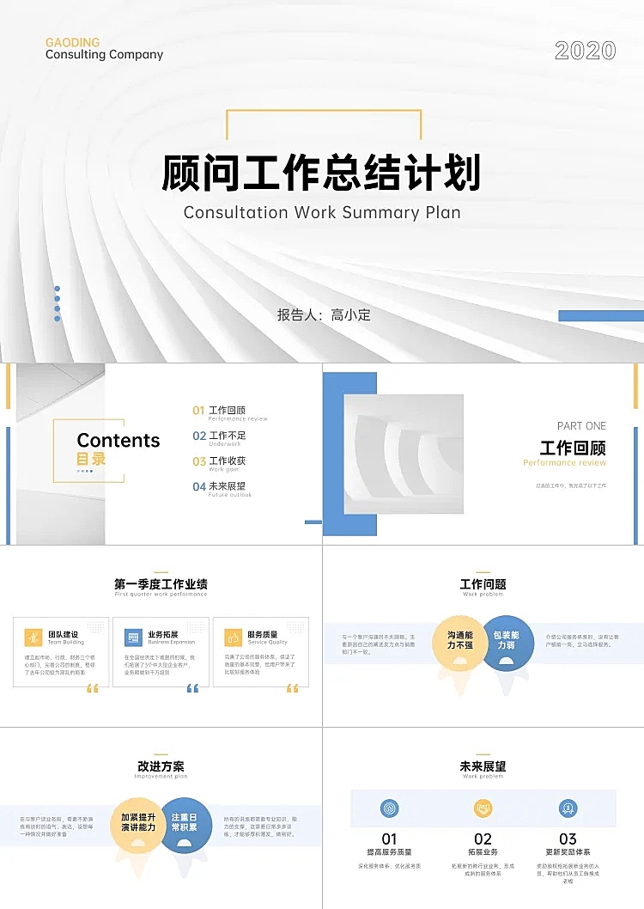The width and height of the screenshot is (644, 909).
Task: Choose contents entry 03 工作收获
Action: click(x=220, y=464)
